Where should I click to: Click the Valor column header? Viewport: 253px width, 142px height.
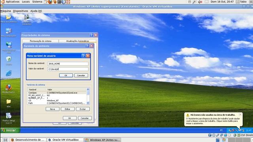(66, 90)
